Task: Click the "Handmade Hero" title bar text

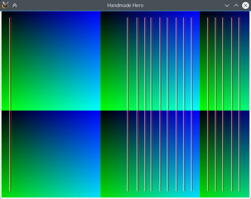Action: [125, 5]
